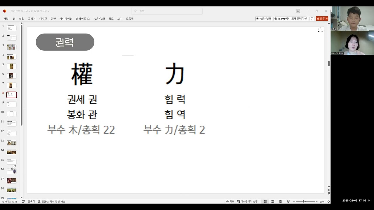
Task: Select slide 1 thumbnail
Action: click(x=12, y=28)
